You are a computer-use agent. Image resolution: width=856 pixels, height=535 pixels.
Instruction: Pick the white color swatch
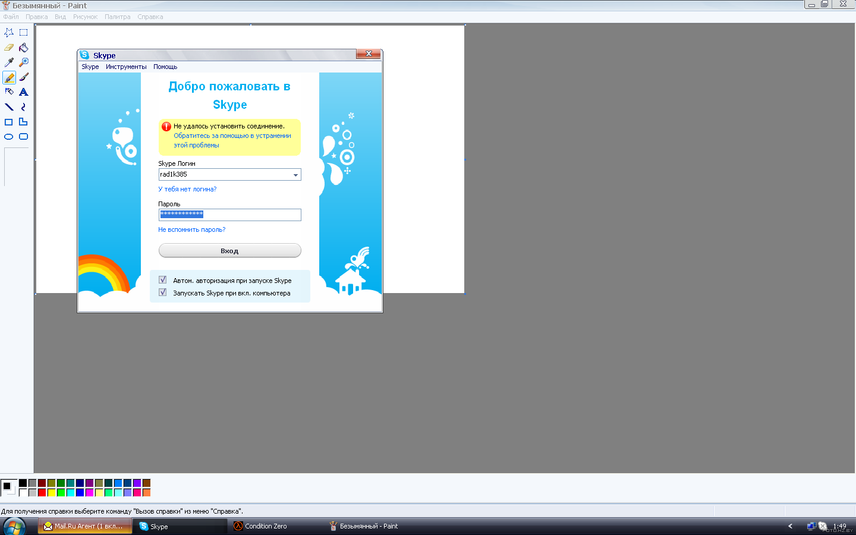click(x=23, y=493)
